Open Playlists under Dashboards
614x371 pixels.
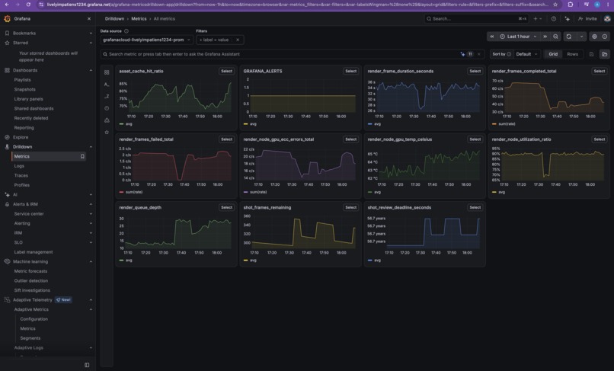pos(22,80)
